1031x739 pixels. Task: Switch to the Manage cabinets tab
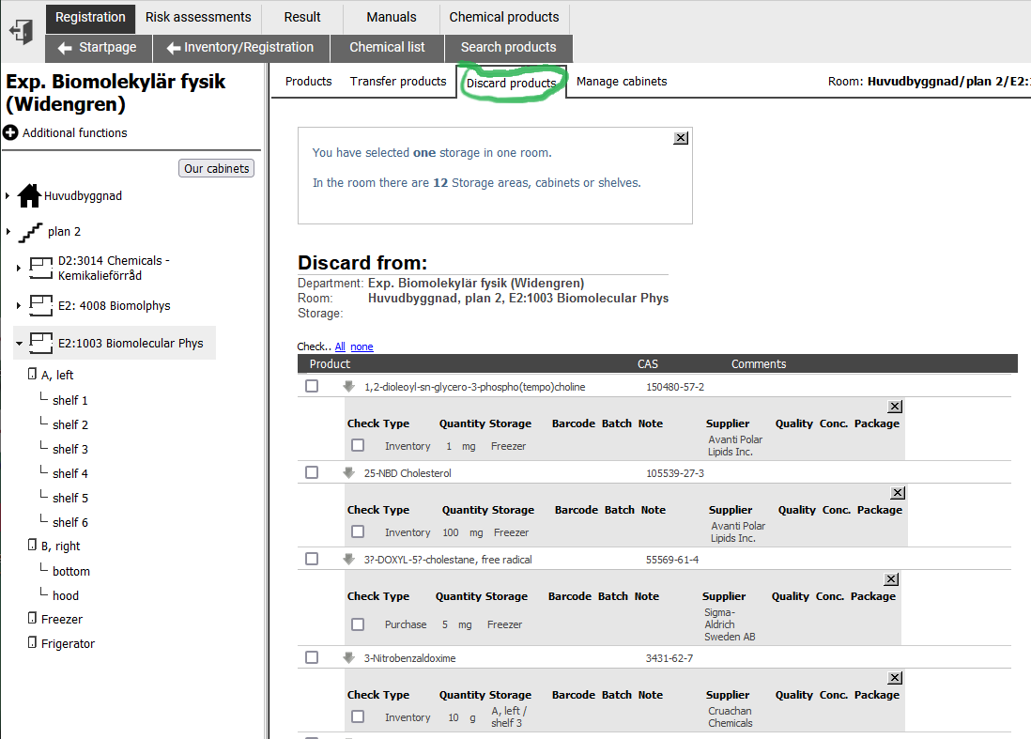pyautogui.click(x=622, y=82)
